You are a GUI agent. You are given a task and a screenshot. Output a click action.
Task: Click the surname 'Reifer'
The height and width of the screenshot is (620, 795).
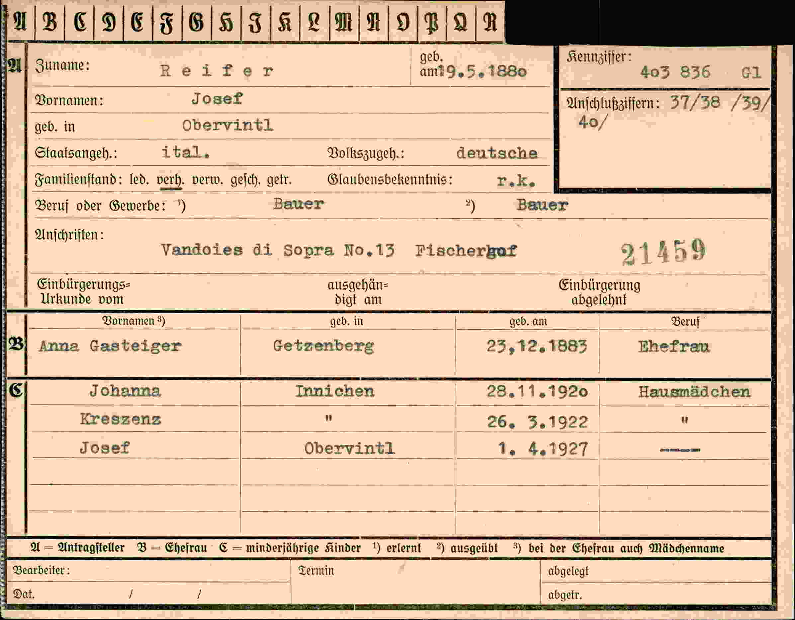tap(217, 71)
